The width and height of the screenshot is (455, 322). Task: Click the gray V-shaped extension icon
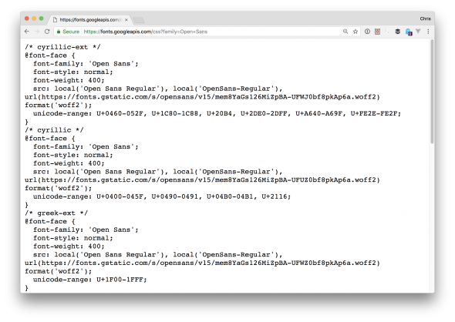[x=418, y=32]
